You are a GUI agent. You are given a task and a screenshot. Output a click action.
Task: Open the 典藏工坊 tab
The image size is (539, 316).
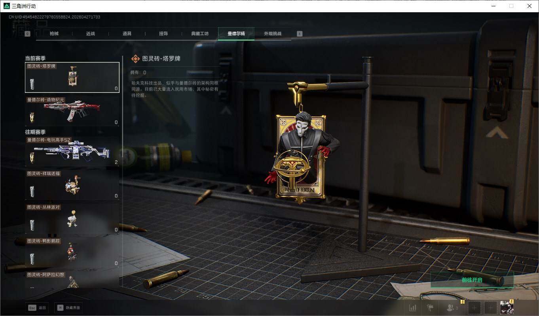pyautogui.click(x=200, y=34)
